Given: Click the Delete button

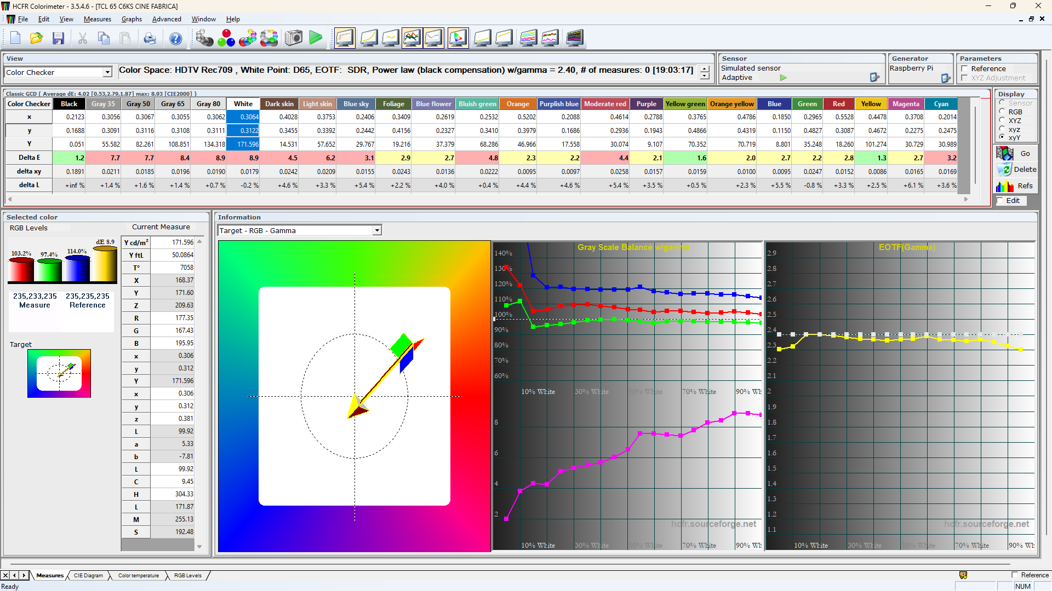Looking at the screenshot, I should coord(1017,170).
